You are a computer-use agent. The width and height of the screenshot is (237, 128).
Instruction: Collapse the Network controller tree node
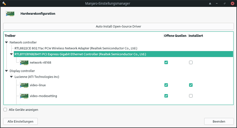[x=6, y=42]
